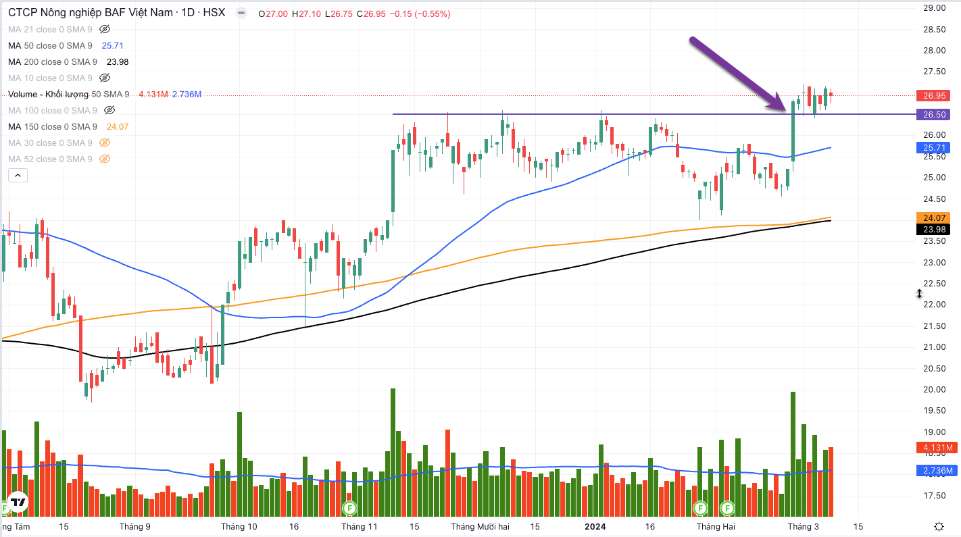
Task: Select the grayed MA 30 close label
Action: click(x=51, y=143)
